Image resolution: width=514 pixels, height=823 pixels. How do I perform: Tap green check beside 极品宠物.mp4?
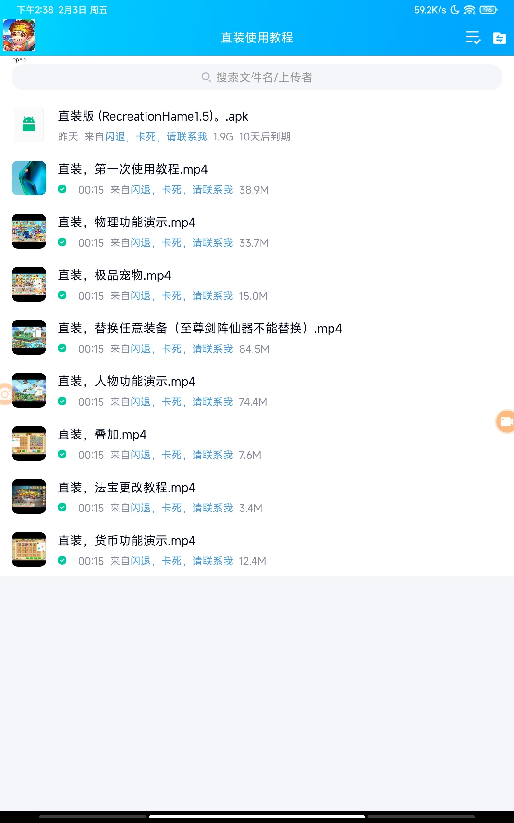tap(62, 295)
